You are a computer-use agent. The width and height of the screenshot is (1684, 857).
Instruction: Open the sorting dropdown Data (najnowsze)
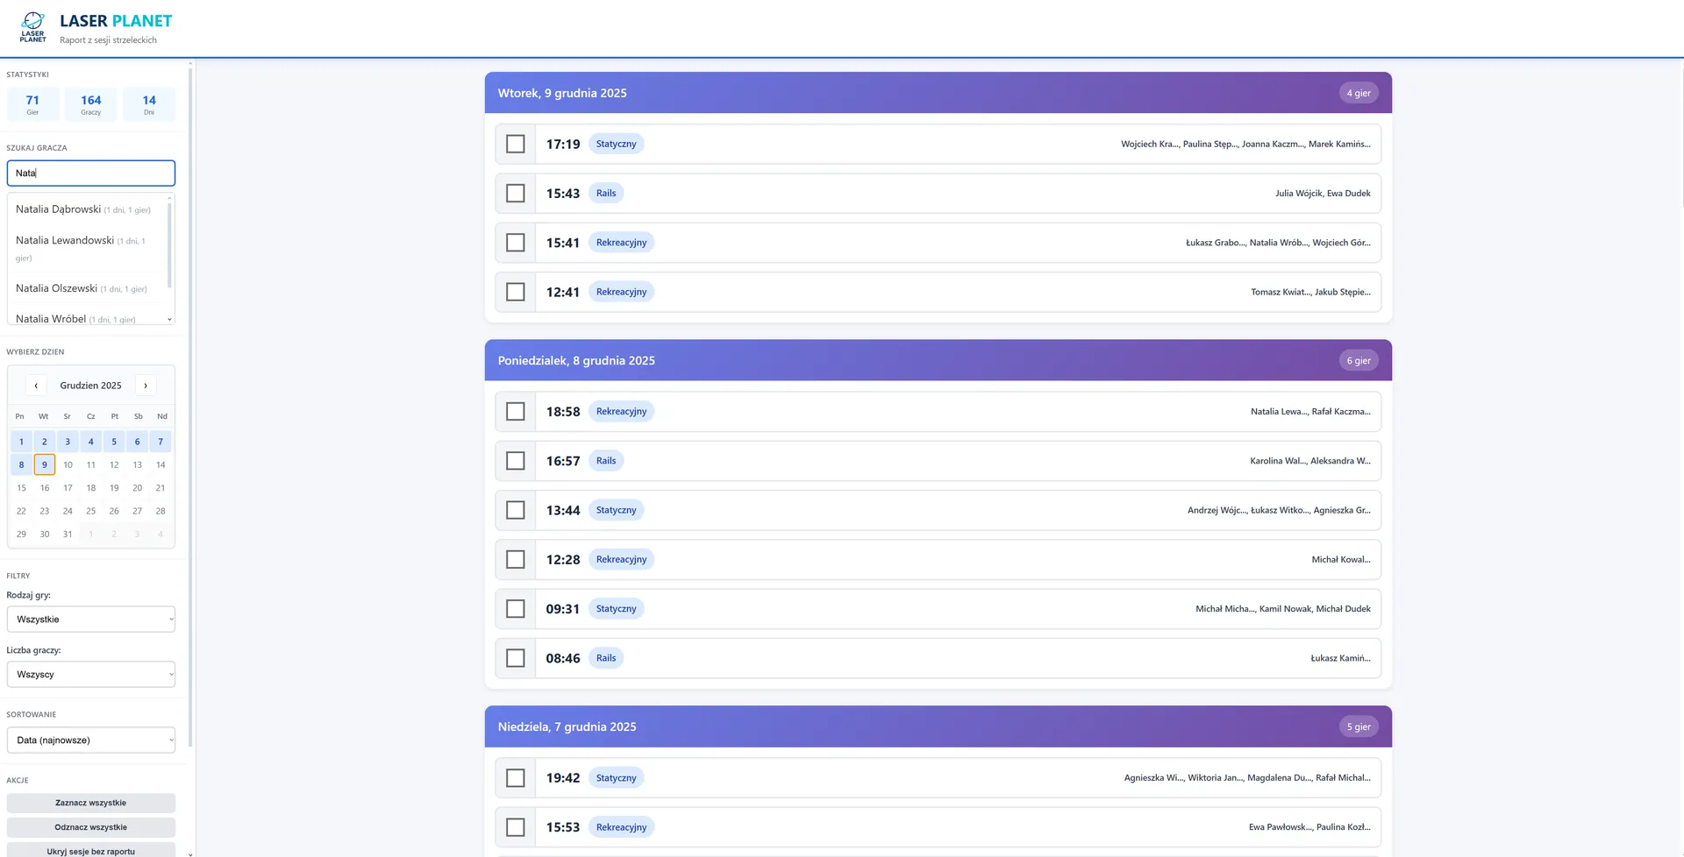(x=91, y=740)
